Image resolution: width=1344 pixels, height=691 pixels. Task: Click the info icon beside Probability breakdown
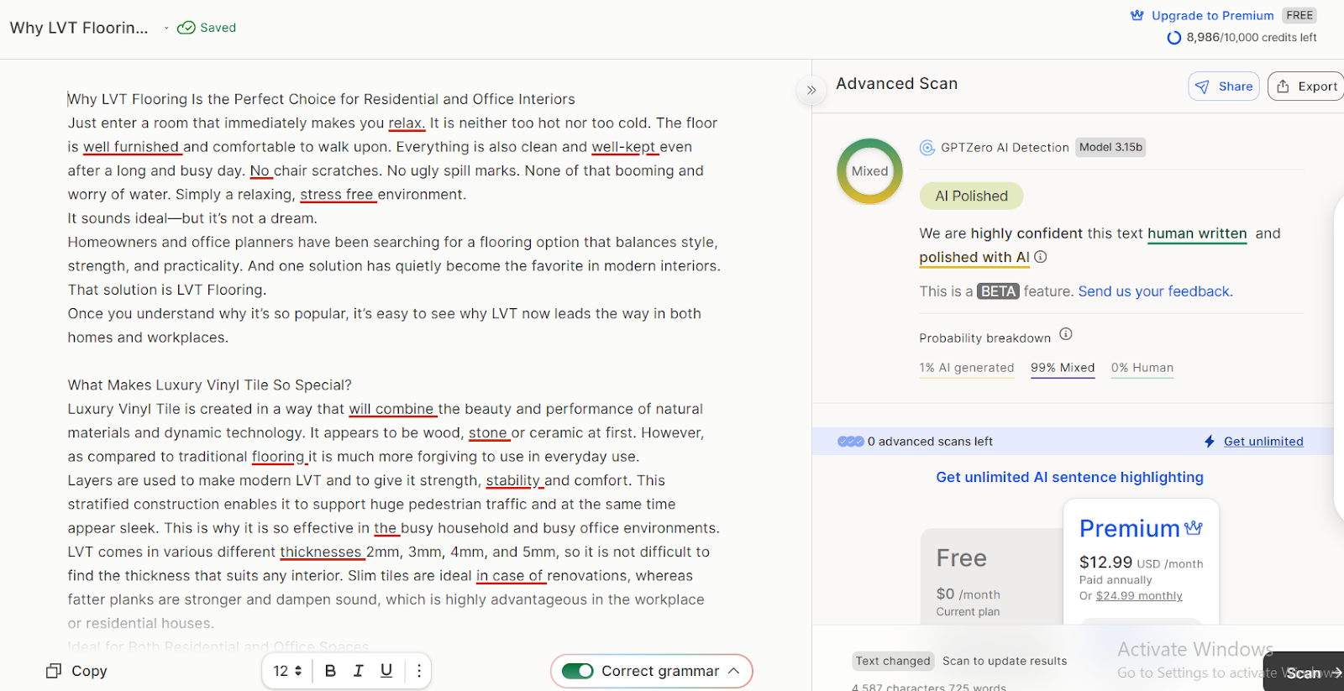point(1065,334)
